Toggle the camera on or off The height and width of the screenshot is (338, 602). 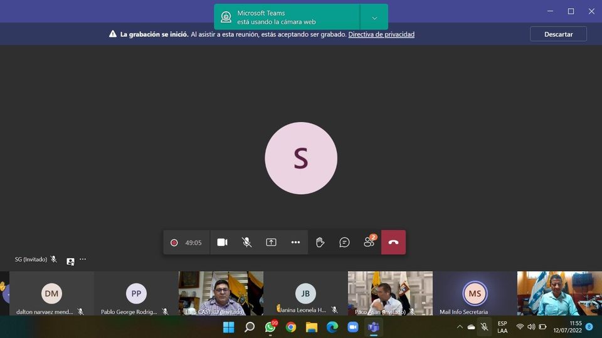[222, 242]
